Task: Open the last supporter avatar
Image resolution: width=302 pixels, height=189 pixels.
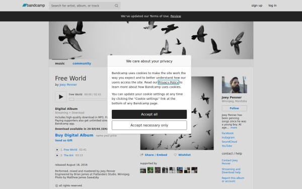Action: [194, 170]
